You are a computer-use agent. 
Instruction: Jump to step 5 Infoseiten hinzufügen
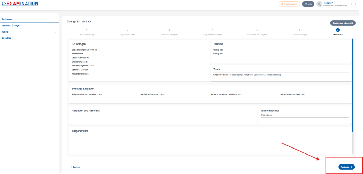(257, 32)
